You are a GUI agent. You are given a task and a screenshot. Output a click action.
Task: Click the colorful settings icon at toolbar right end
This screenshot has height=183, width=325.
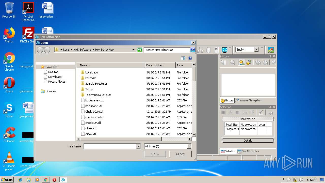271,50
